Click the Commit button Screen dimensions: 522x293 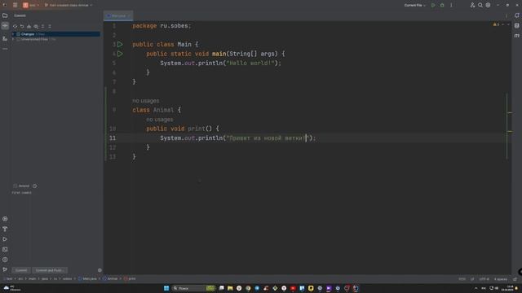pos(21,270)
